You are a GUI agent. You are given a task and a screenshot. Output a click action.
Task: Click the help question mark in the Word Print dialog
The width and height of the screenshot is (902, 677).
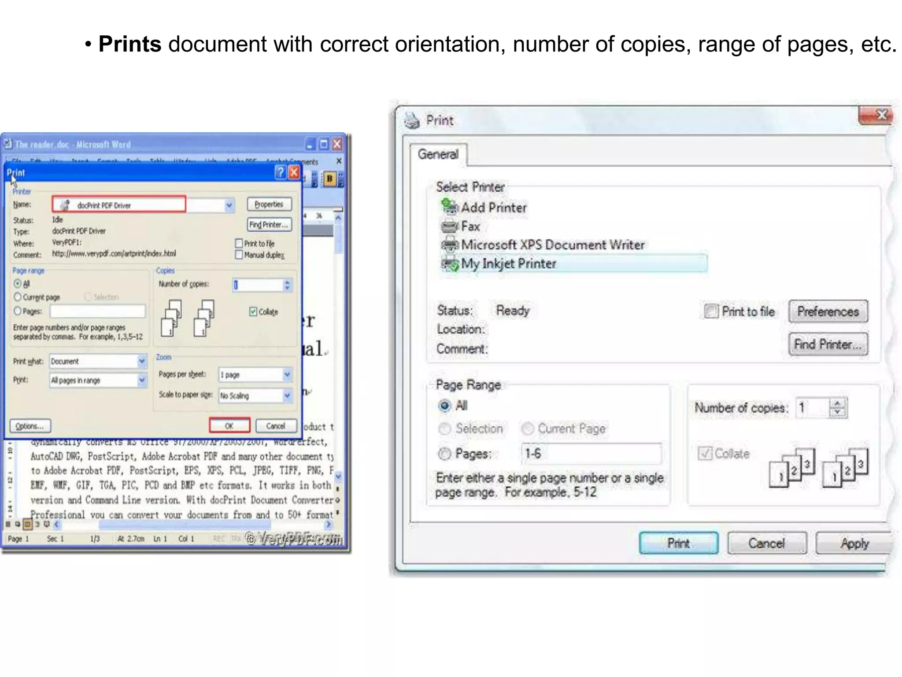(x=280, y=172)
